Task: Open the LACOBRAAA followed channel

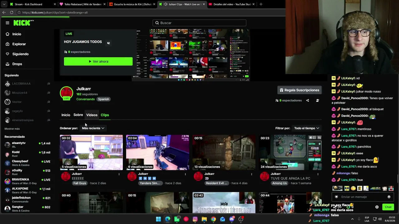Action: [27, 84]
